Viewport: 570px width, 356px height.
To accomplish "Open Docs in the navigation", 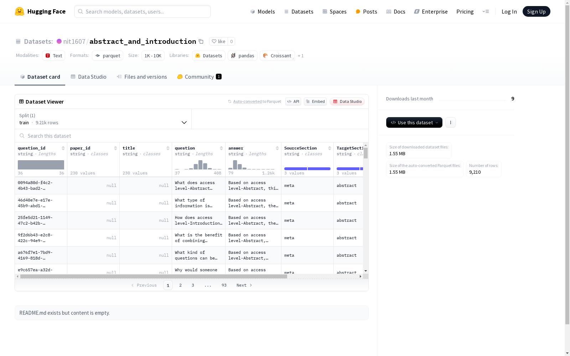I will click(396, 11).
